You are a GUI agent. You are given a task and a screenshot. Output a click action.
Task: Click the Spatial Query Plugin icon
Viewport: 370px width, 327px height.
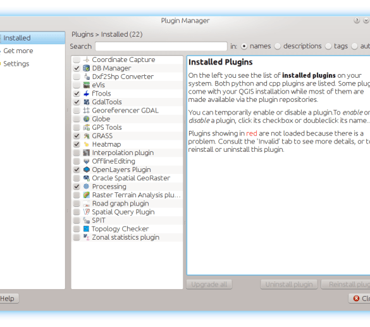coord(87,212)
